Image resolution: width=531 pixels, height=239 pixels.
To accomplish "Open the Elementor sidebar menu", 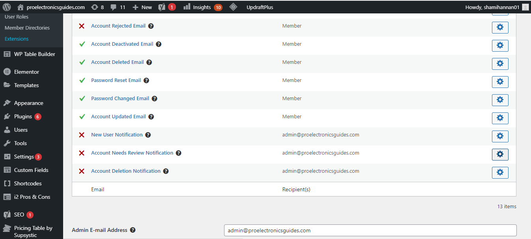I will tap(26, 72).
